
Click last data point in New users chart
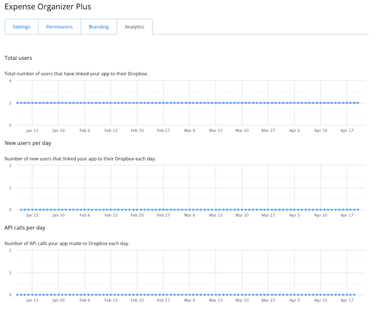click(358, 210)
